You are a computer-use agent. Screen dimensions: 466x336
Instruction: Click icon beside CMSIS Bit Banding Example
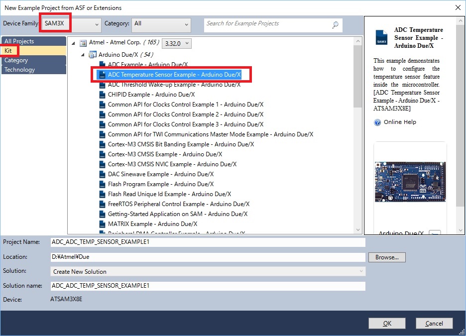pos(102,145)
